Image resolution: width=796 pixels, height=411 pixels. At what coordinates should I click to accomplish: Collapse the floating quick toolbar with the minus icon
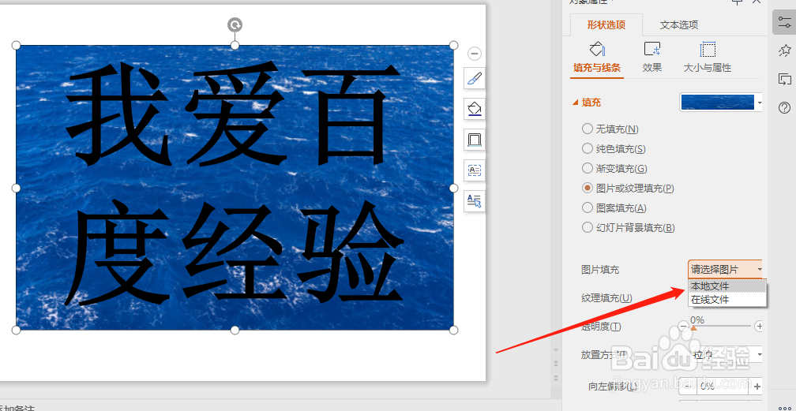pos(474,54)
